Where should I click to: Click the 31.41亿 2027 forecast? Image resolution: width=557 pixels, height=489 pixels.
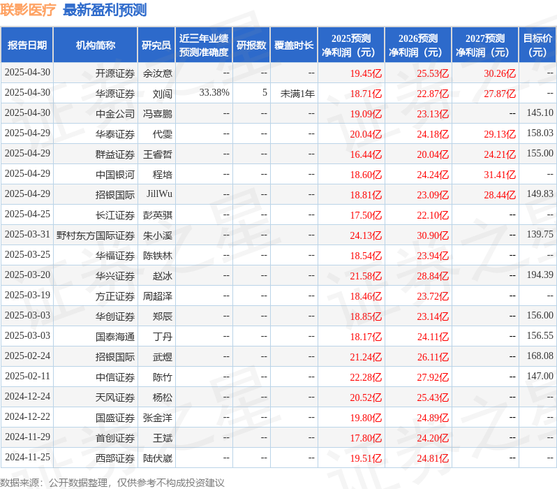coord(500,175)
